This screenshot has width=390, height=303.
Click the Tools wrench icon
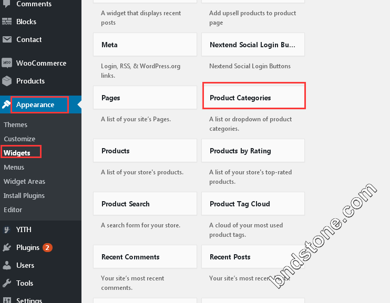7,283
